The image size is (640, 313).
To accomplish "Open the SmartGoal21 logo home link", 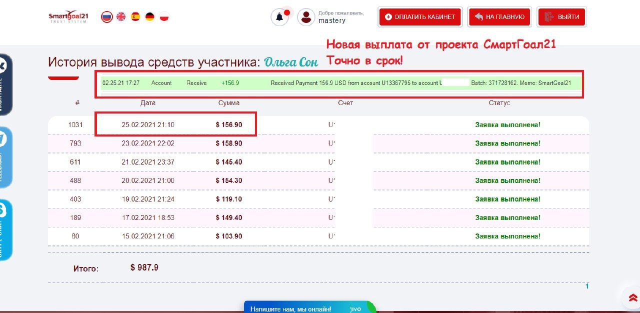I will [x=68, y=17].
